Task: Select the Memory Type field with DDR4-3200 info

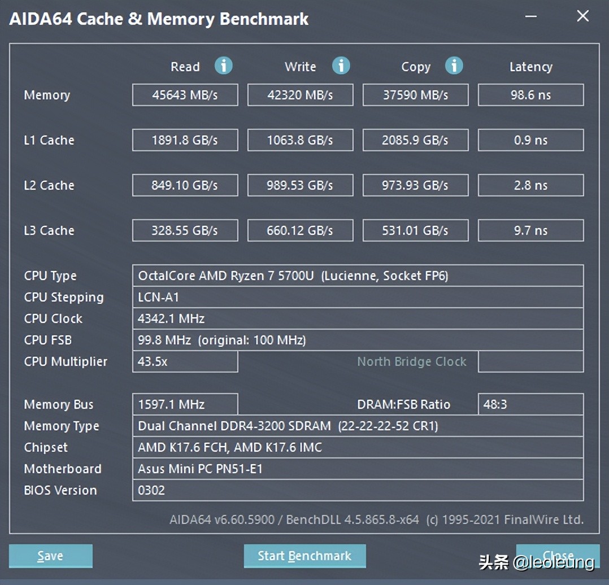Action: 359,426
